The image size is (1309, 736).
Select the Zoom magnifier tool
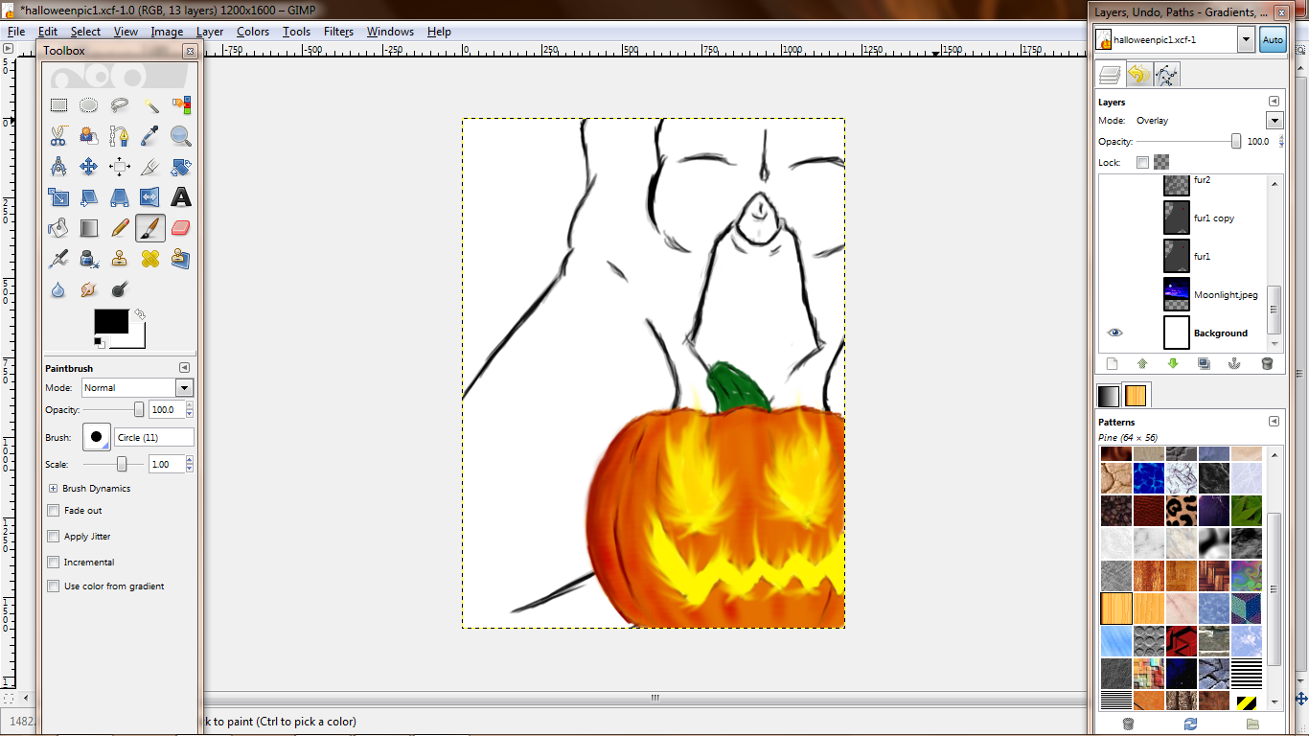(181, 136)
